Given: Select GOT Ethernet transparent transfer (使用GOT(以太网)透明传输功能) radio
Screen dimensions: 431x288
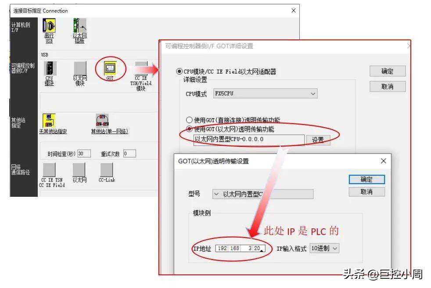Looking at the screenshot, I should click(x=189, y=129).
